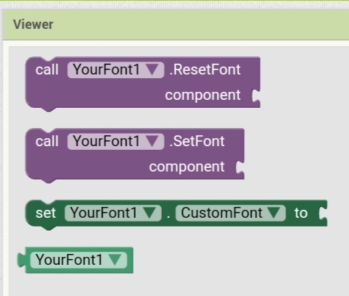Open YourFont1 dropdown in SetFont block

point(116,141)
